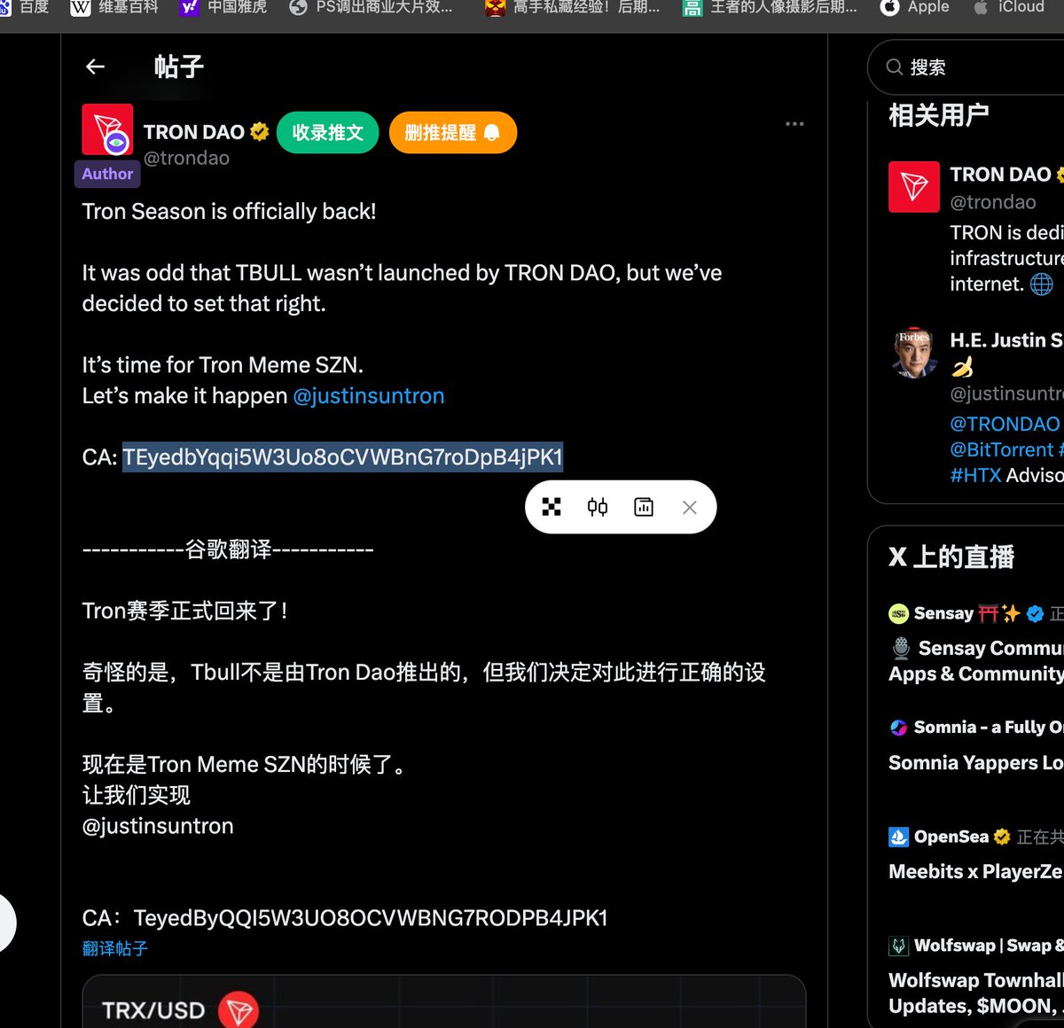
Task: Open TRON DAO avatar in 相关用户 sidebar
Action: click(914, 187)
